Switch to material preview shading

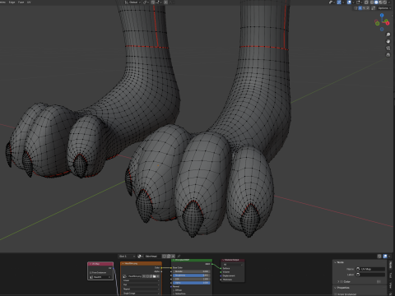tap(381, 2)
